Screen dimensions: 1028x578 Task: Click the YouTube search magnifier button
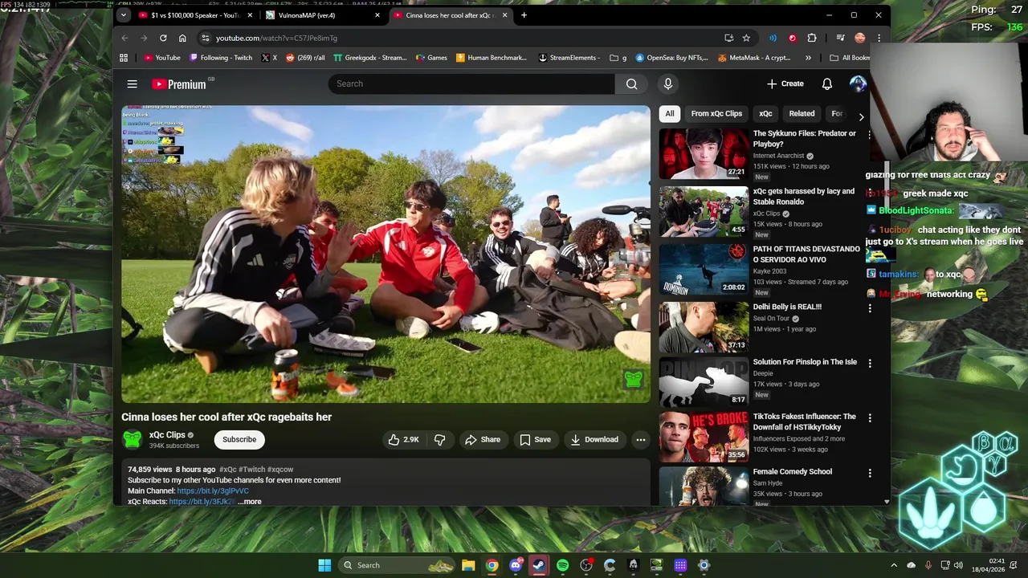pos(631,83)
